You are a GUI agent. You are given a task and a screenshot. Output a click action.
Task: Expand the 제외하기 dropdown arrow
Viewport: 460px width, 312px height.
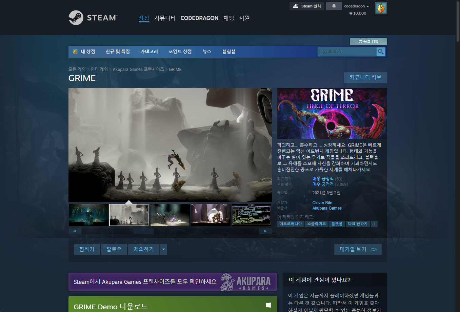[x=164, y=250]
